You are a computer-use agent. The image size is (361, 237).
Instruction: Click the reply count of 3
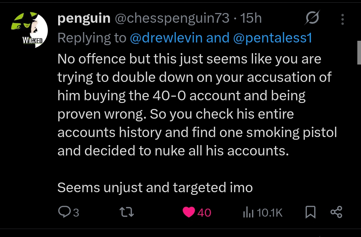(x=76, y=213)
